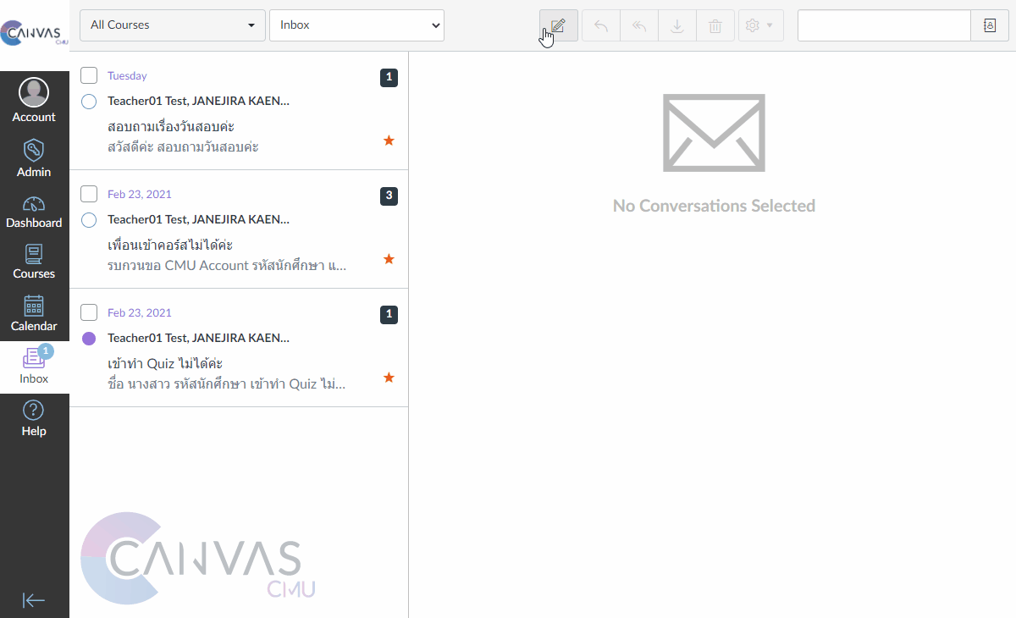
Task: Click the compose new message icon
Action: [x=558, y=25]
